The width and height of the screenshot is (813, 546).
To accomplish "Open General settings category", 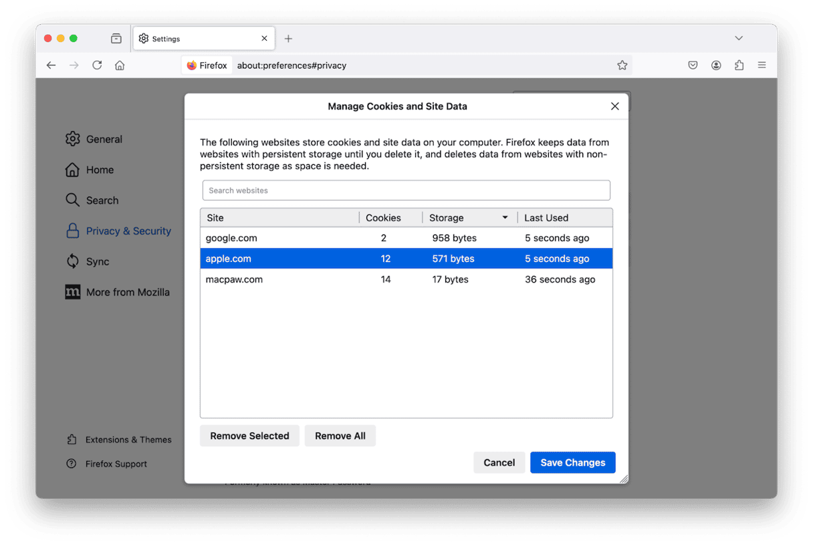I will (94, 139).
